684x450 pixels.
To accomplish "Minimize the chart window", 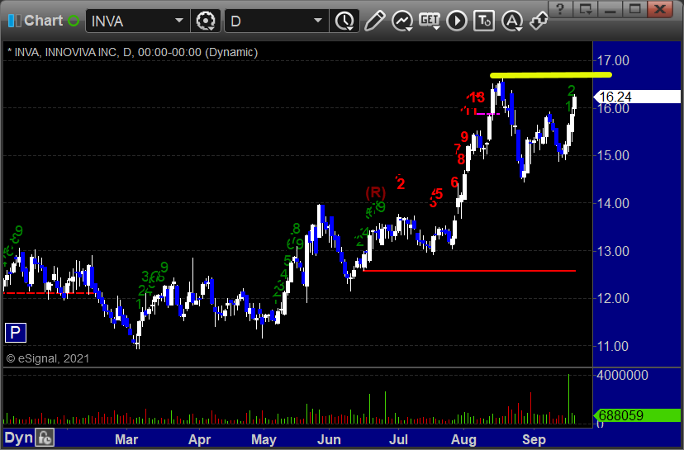I will tap(610, 9).
